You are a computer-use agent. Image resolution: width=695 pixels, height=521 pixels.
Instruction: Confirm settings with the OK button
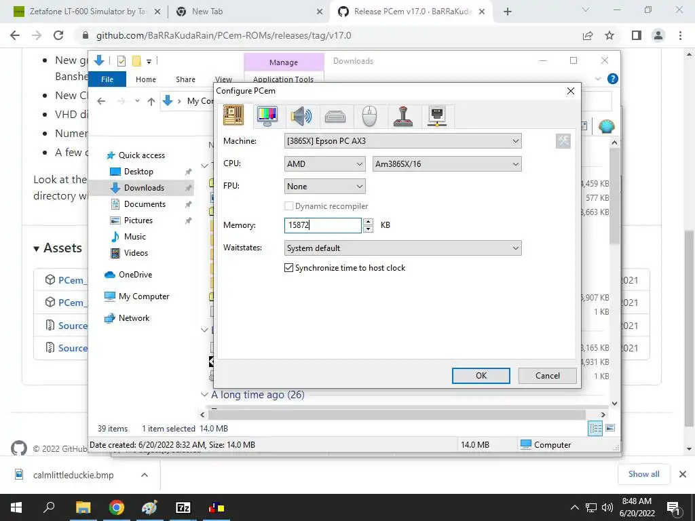tap(481, 376)
